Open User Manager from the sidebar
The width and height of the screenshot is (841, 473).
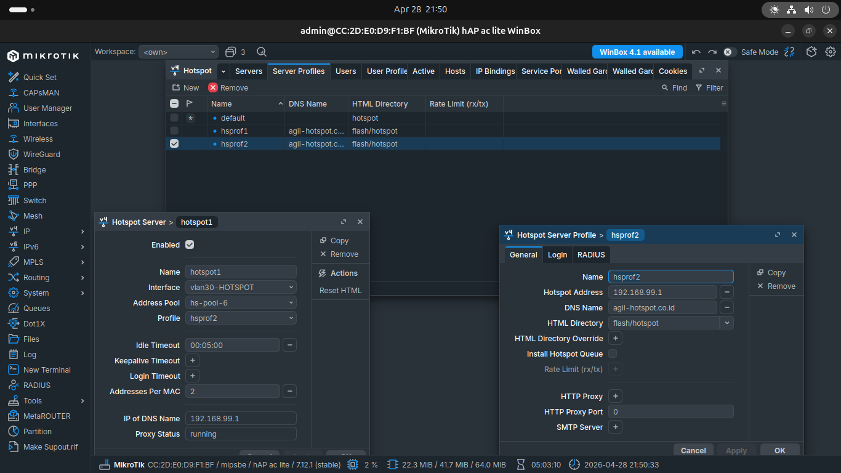point(47,108)
